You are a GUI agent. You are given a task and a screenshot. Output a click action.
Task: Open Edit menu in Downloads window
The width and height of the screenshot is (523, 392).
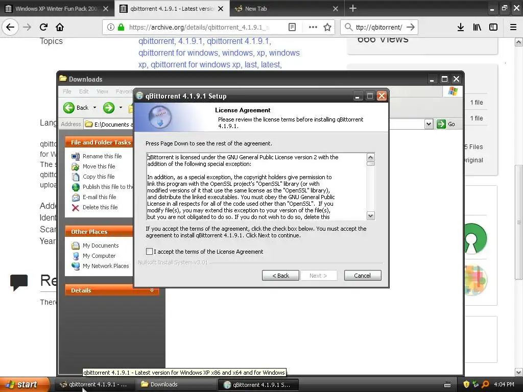click(84, 91)
